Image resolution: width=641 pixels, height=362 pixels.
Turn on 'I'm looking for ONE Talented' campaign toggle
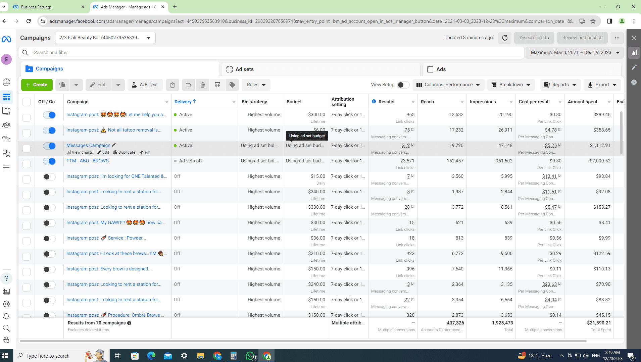click(49, 177)
